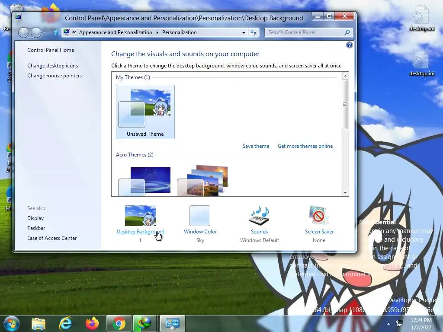Click the Window Color link text

pos(200,232)
